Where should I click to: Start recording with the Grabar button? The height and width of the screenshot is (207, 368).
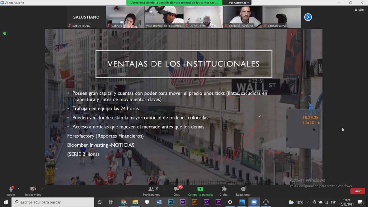[x=224, y=191]
